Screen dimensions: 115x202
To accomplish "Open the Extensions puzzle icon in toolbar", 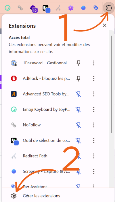I will [x=109, y=8].
